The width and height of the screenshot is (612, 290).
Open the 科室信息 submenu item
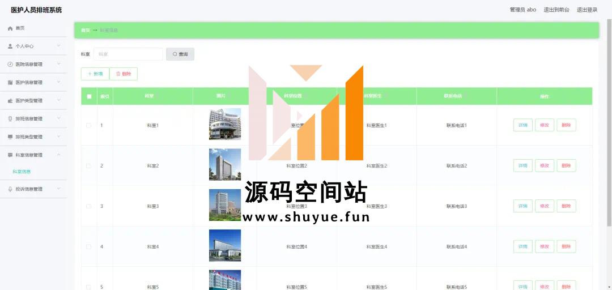[x=22, y=172]
